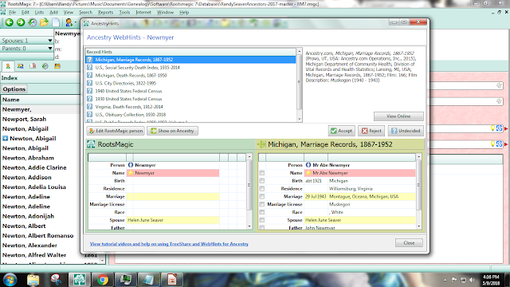
Task: Click the open file folder toolbar icon
Action: (44, 22)
